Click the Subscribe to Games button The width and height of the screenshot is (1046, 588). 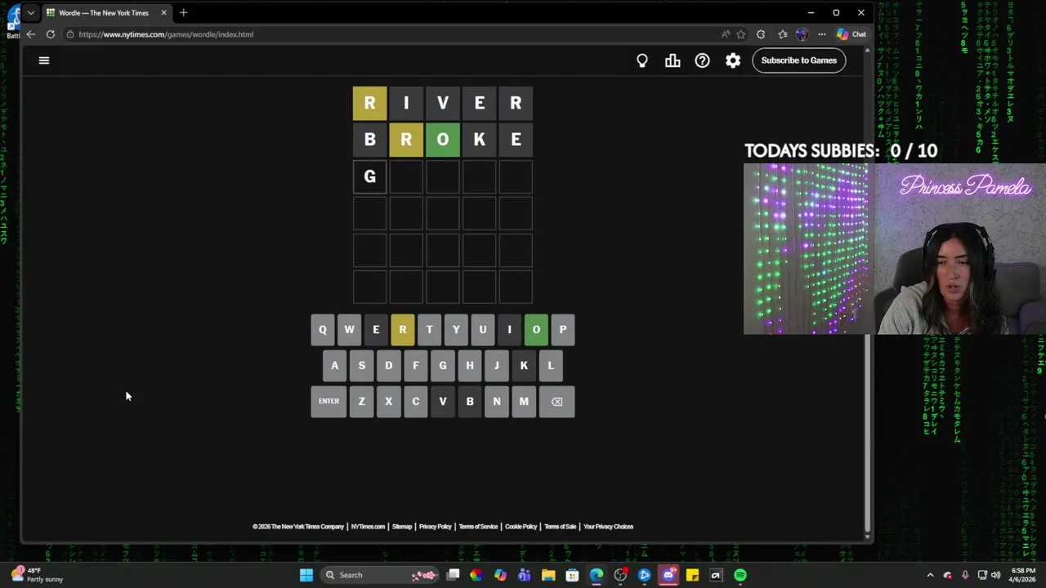798,60
